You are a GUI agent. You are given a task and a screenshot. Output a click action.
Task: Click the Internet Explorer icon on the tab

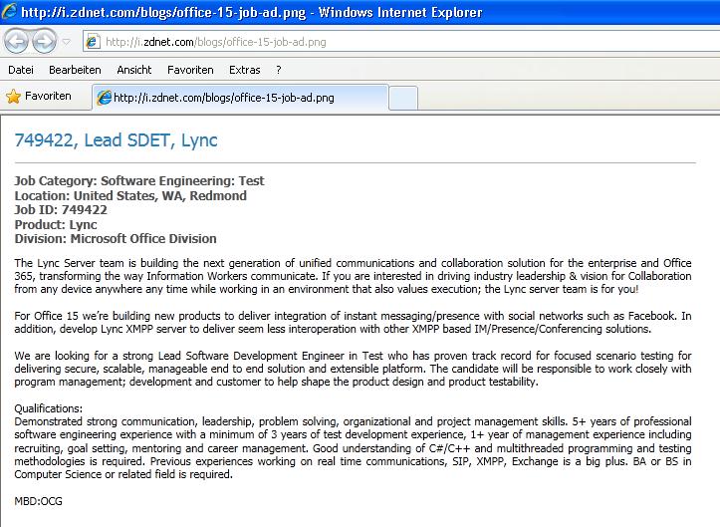(105, 98)
